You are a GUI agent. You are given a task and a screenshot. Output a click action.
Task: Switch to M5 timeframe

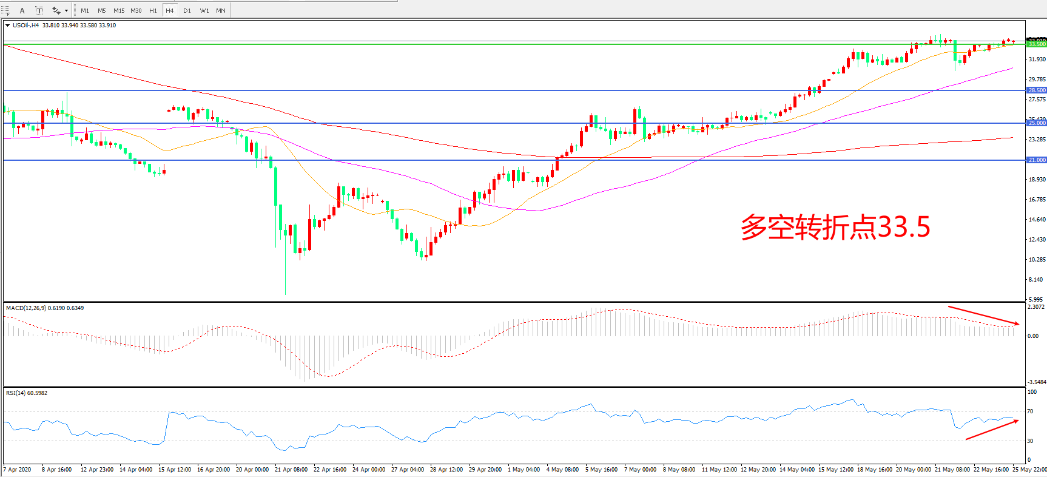[101, 10]
